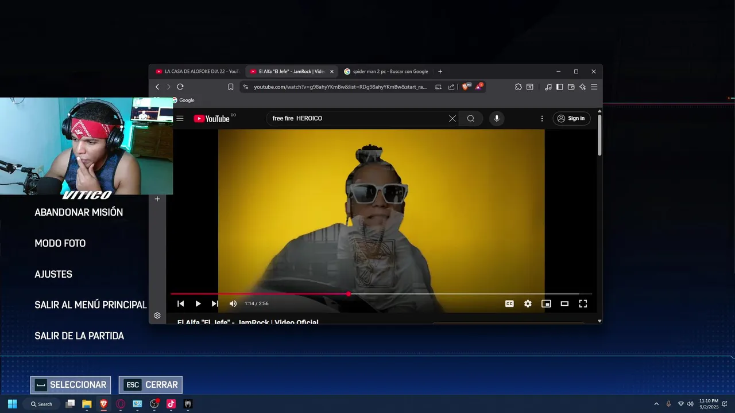Submit search with the magnifier button
The image size is (735, 413).
point(471,118)
